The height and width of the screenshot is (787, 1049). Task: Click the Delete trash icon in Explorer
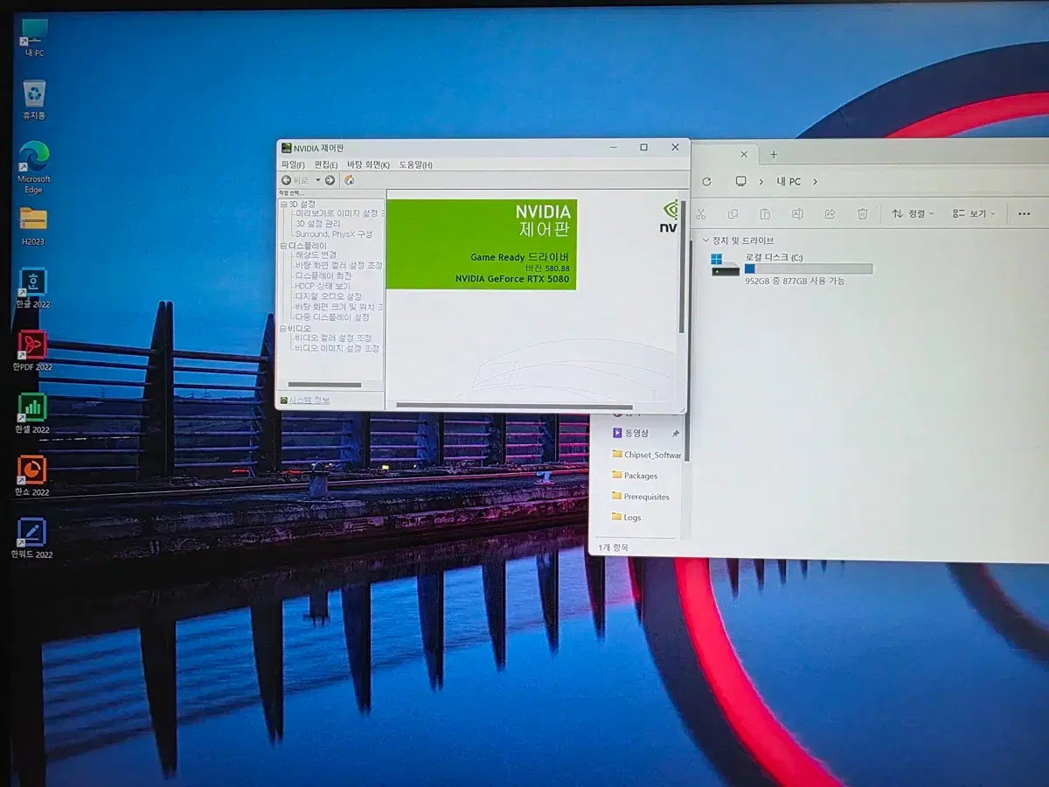(862, 213)
